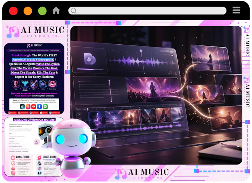Click the live stream icon under LONG-FORM
Screen dimensions: 252x183
13,168
